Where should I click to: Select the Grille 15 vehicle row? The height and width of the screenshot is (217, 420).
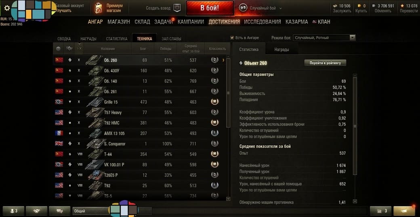coord(139,102)
